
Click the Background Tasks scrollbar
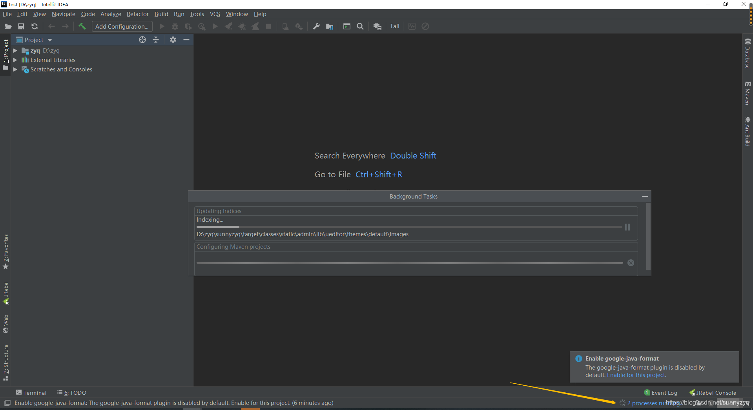(648, 236)
